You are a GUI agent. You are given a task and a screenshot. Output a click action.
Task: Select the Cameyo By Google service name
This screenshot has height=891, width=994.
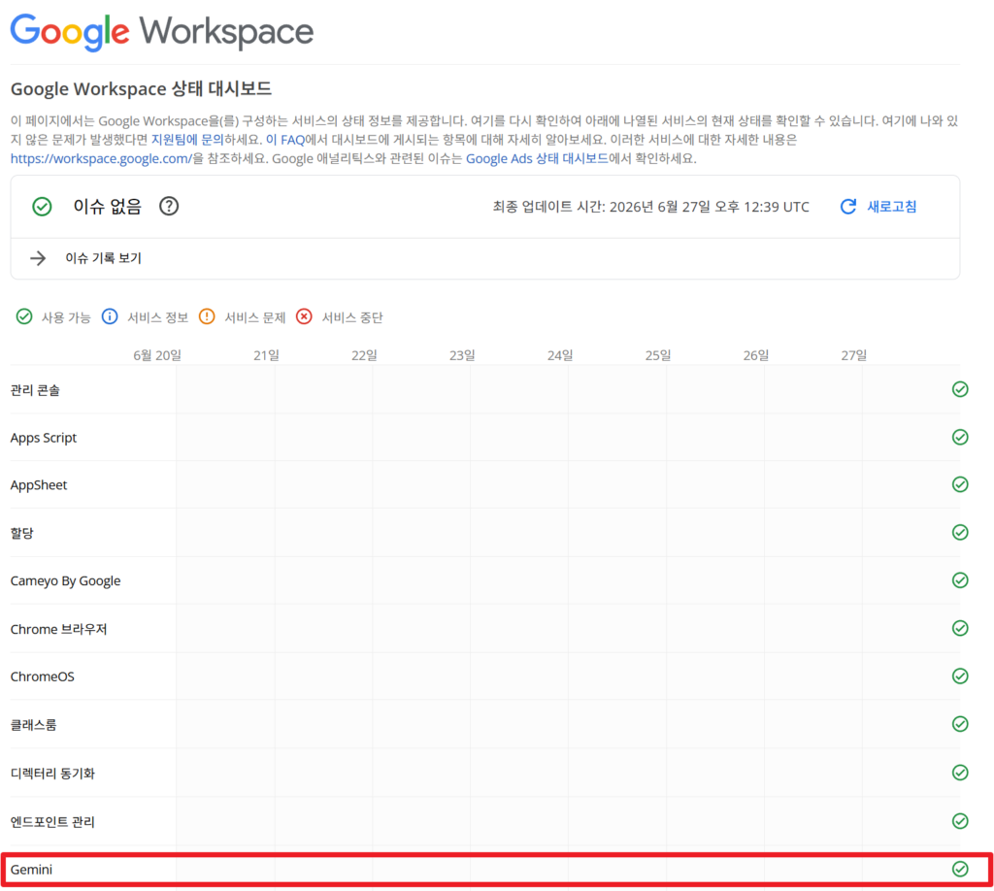65,581
